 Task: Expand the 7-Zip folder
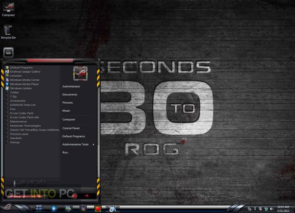click(11, 96)
